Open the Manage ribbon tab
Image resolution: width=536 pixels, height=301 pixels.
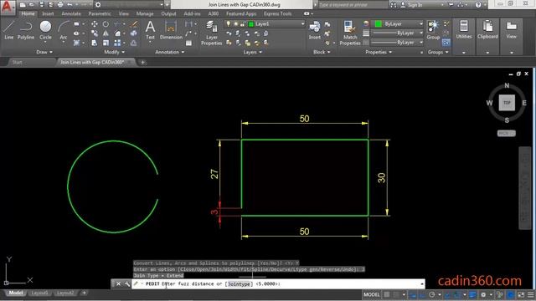point(145,13)
